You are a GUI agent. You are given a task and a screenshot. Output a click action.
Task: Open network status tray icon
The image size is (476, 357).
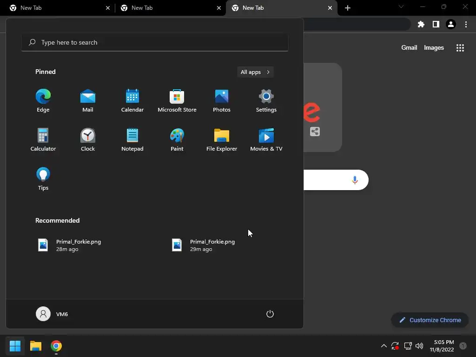click(x=408, y=346)
